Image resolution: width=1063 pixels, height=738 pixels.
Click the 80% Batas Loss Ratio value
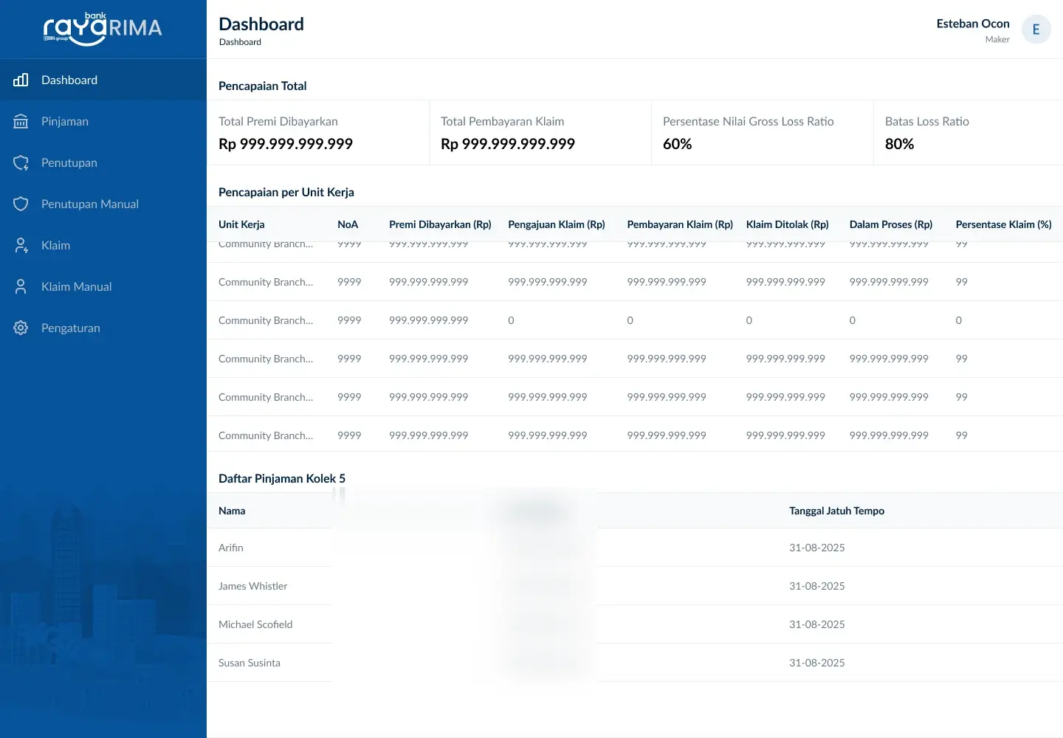pyautogui.click(x=900, y=144)
